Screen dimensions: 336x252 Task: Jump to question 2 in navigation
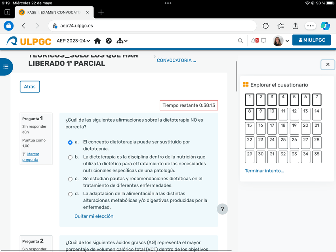(261, 99)
